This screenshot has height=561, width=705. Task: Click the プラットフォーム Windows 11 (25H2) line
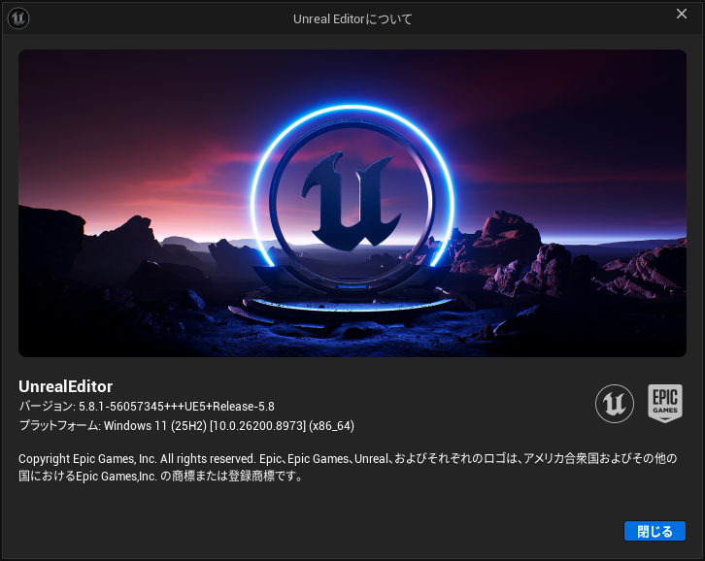point(186,426)
